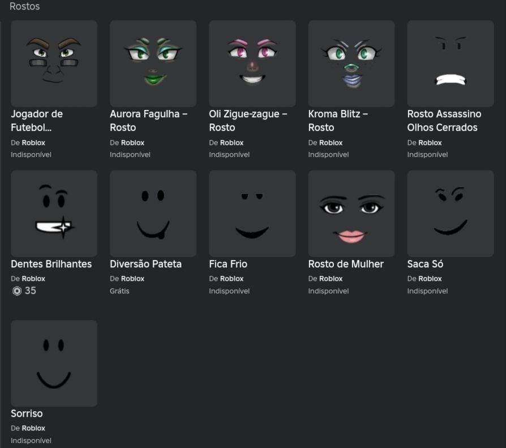
Task: Open the Dentes Brilhantes title link
Action: click(52, 264)
